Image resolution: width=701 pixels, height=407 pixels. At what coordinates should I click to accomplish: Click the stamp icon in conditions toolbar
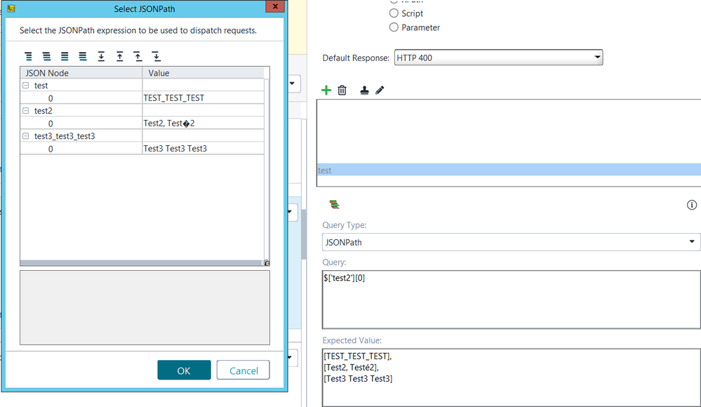[364, 91]
